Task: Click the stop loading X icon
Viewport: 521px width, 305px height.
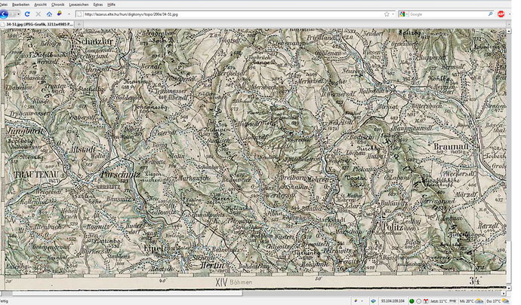Action: tap(38, 14)
